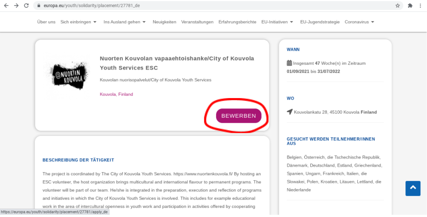Screen dimensions: 427x217
Task: Click the BEWERBEN apply button
Action: pyautogui.click(x=239, y=116)
